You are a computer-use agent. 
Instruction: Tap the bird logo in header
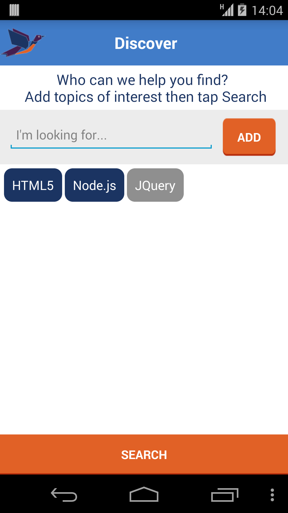[x=23, y=43]
